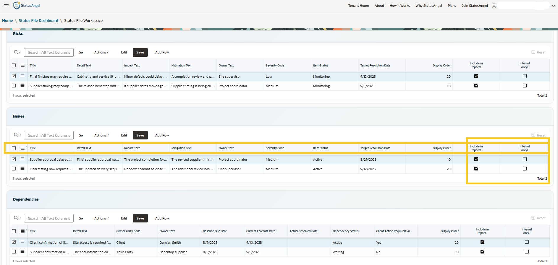Uncheck Include in report for Benchtop supplier dependency
558x265 pixels.
click(x=482, y=252)
